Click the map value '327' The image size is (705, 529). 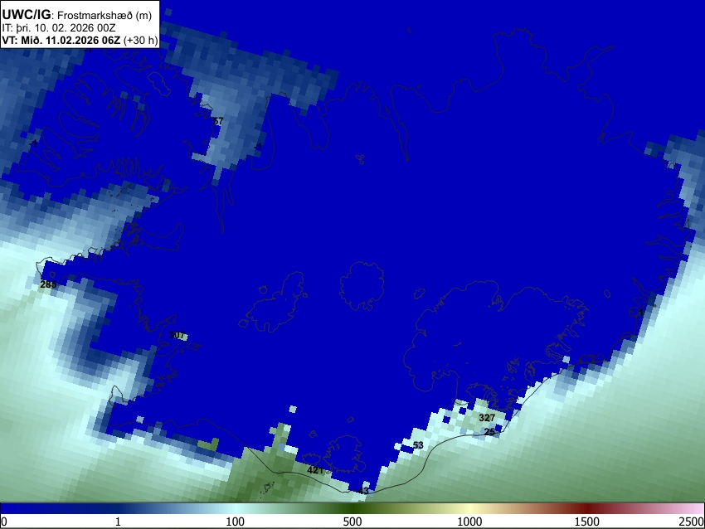[487, 418]
